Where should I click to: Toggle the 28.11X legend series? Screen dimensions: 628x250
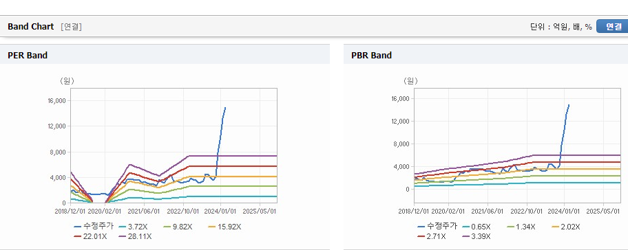click(136, 236)
